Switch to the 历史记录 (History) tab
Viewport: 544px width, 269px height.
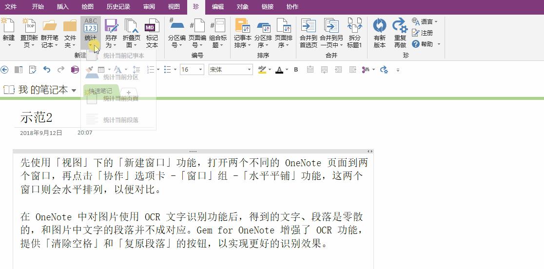[x=118, y=7]
